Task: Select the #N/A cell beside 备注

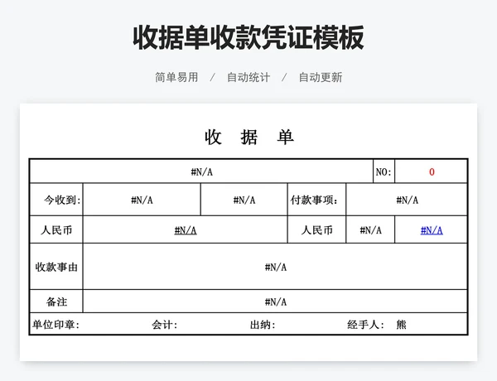Action: click(275, 301)
